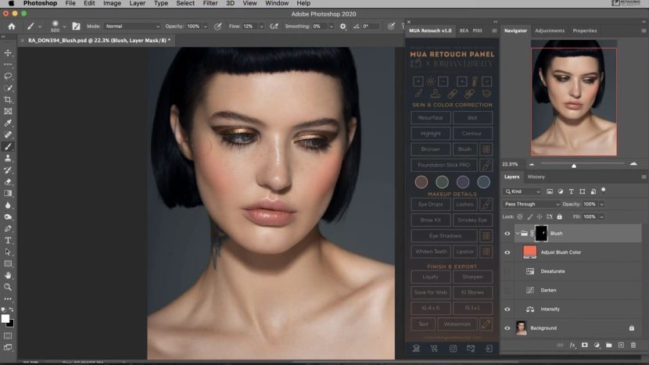This screenshot has height=365, width=649.
Task: Open the Layer menu
Action: pos(137,3)
